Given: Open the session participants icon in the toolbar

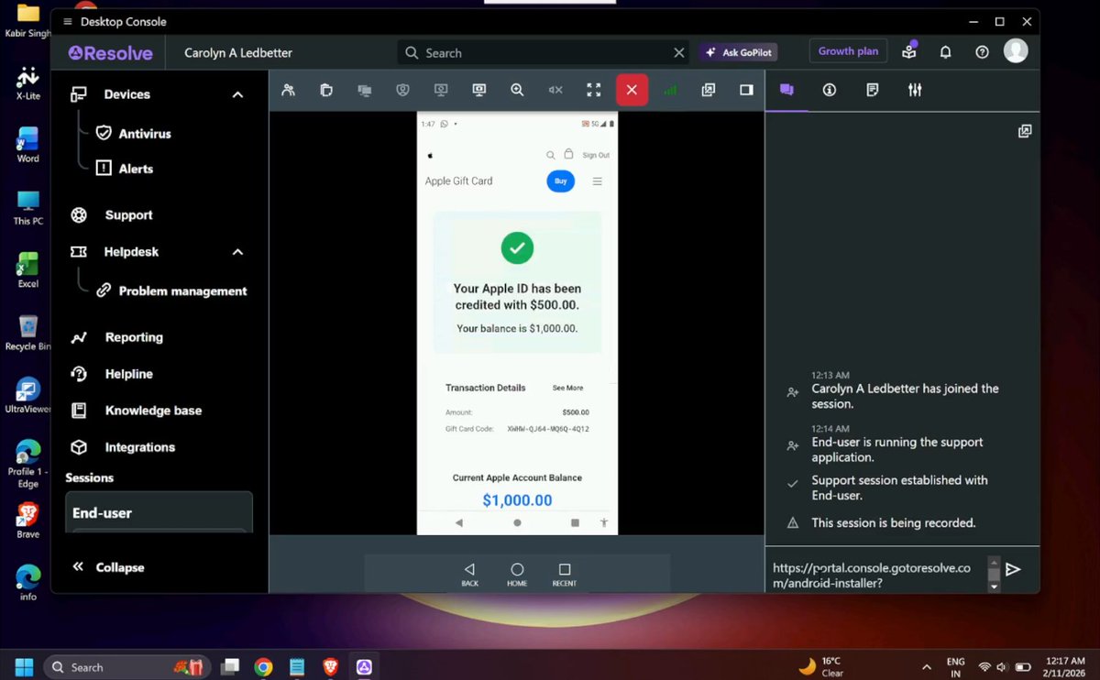Looking at the screenshot, I should coord(289,90).
